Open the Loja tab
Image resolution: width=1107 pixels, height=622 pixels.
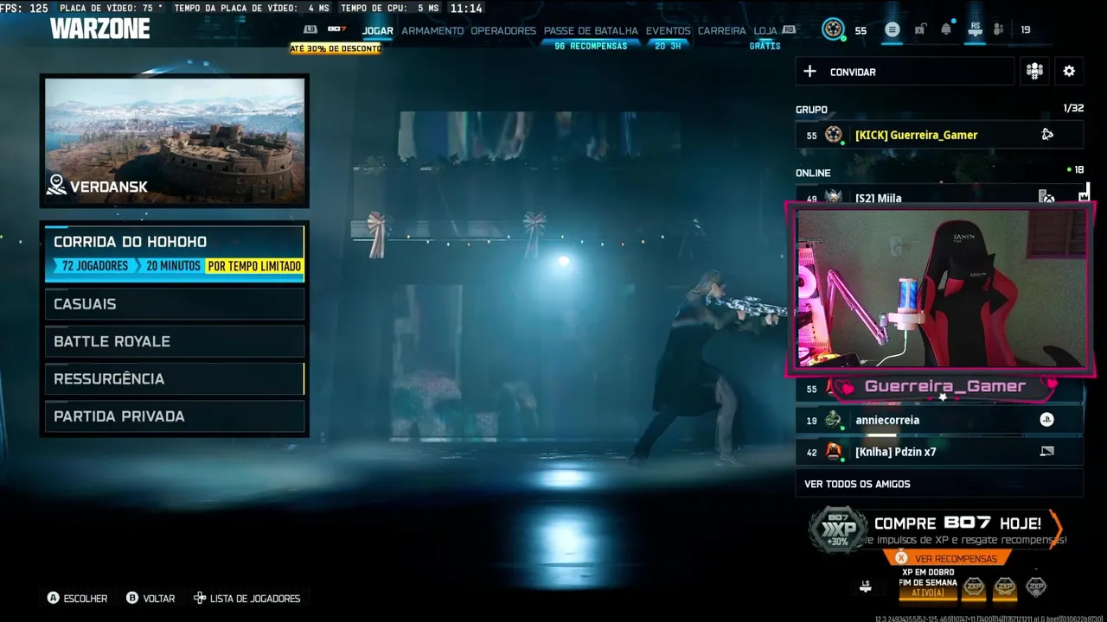pyautogui.click(x=765, y=30)
